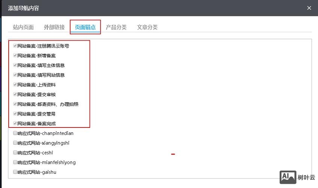Uncheck the 网站备案-备案完成 checkbox
The image size is (318, 188).
pyautogui.click(x=15, y=123)
